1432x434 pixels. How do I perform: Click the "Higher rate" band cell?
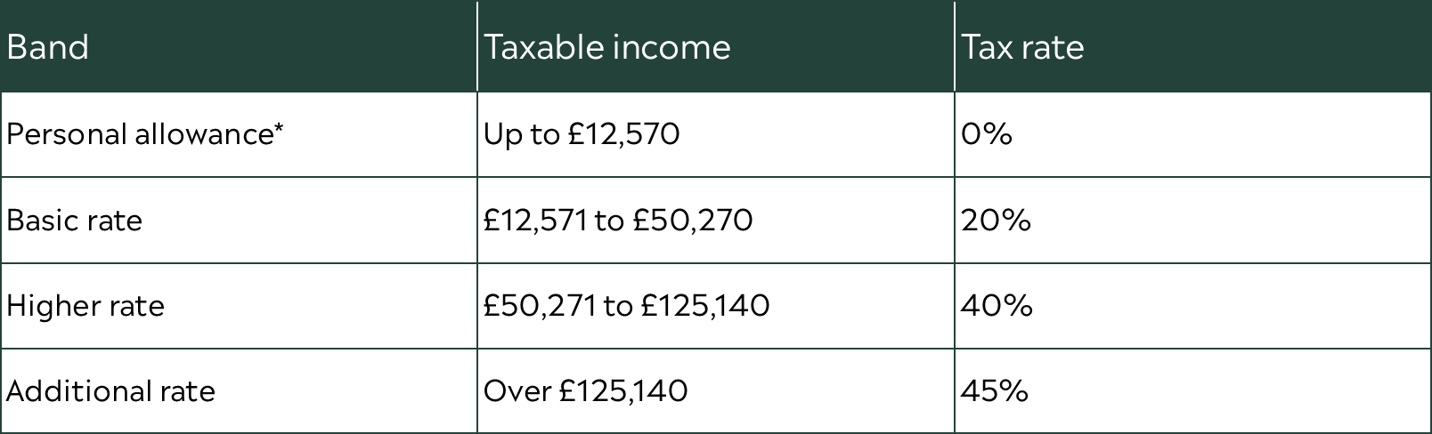pyautogui.click(x=85, y=306)
